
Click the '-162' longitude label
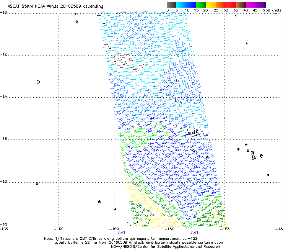(59, 229)
